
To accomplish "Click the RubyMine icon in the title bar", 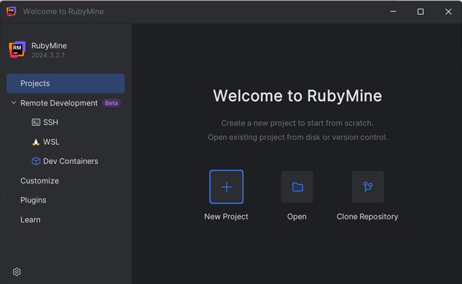I will [11, 12].
